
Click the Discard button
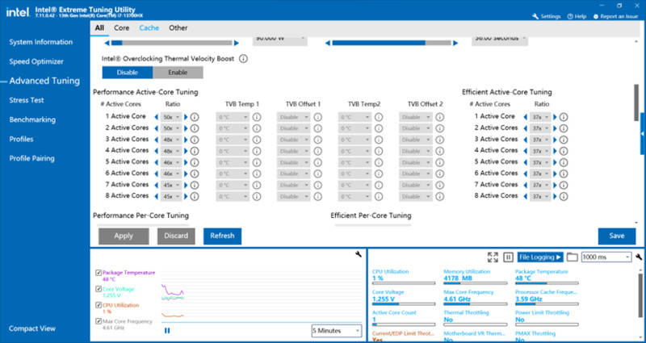(176, 236)
